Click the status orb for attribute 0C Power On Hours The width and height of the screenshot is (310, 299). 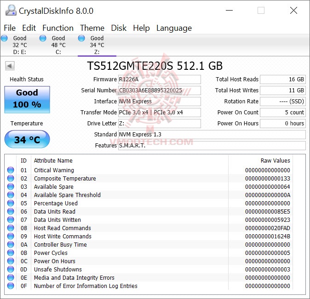(x=11, y=261)
